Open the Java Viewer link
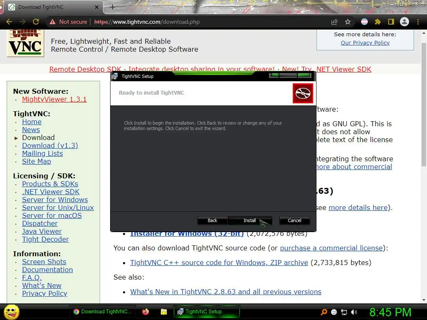Viewport: 427px width, 320px height. (42, 231)
